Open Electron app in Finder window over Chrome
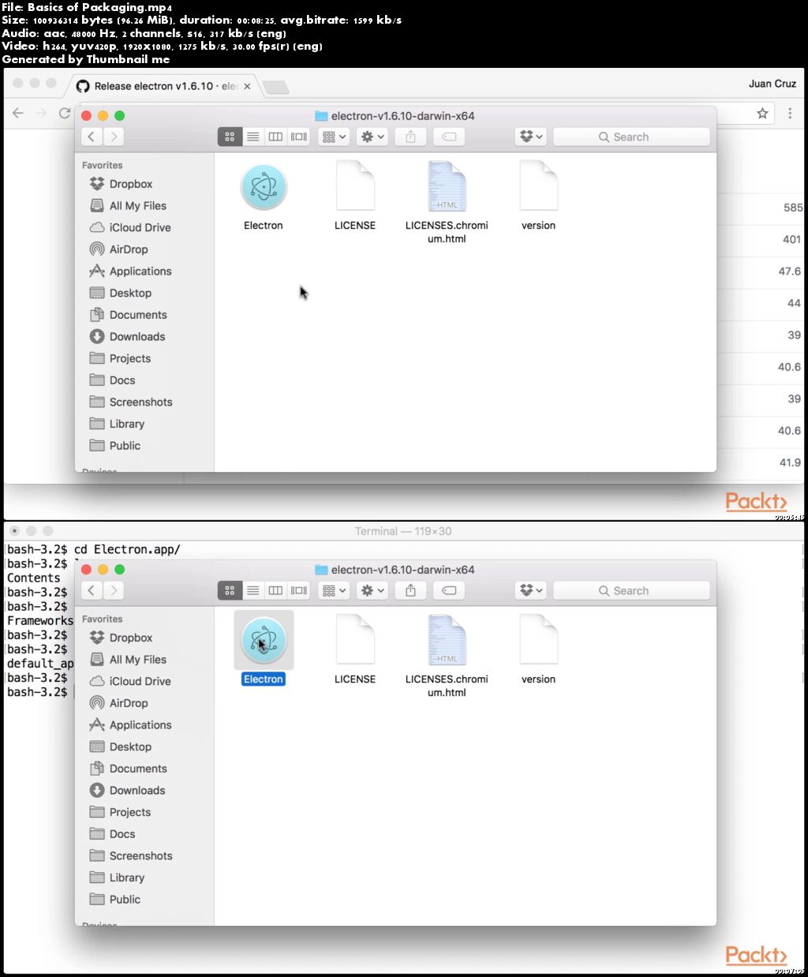The width and height of the screenshot is (808, 977). (264, 188)
